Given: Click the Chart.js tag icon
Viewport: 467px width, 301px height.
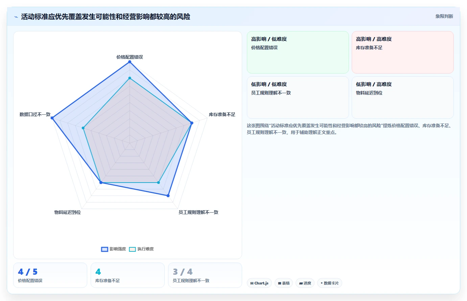Looking at the screenshot, I should click(x=252, y=283).
